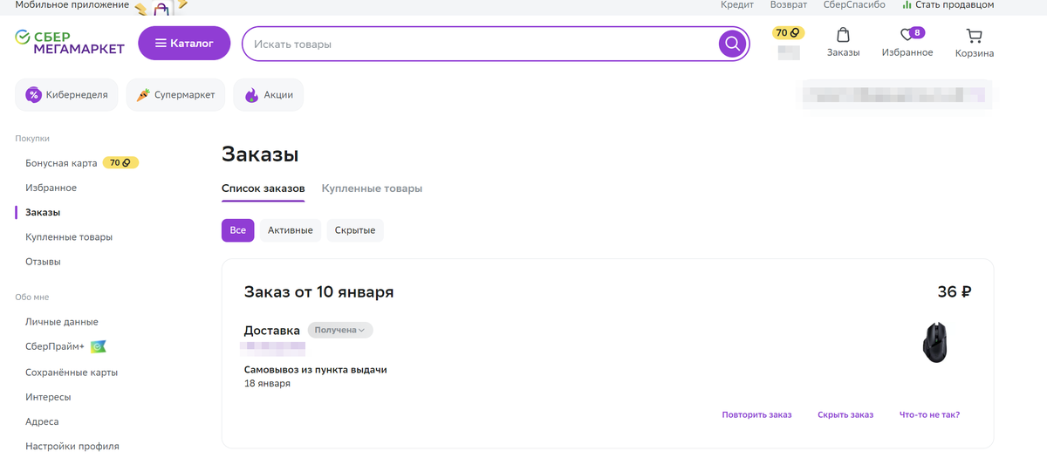The height and width of the screenshot is (465, 1047).
Task: Click Скрыть заказ link
Action: tap(845, 414)
